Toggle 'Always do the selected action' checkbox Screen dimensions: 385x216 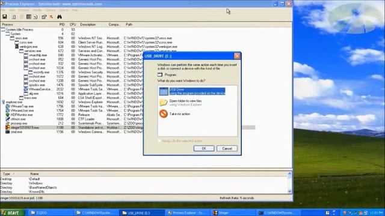[x=159, y=141]
